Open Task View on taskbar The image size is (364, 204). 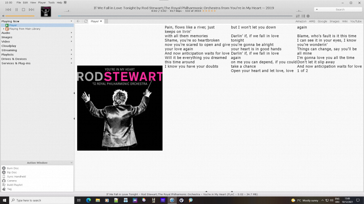(x=79, y=200)
